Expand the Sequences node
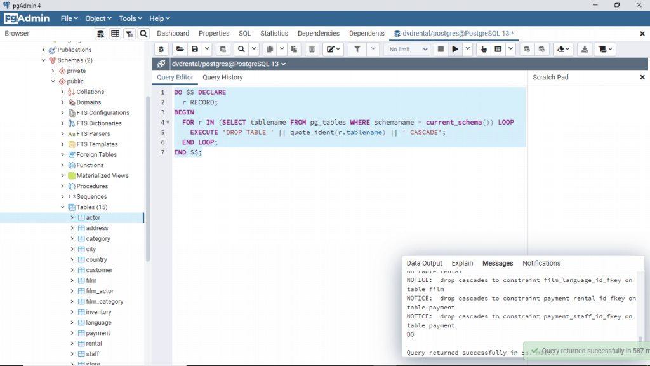The width and height of the screenshot is (650, 366). click(63, 197)
